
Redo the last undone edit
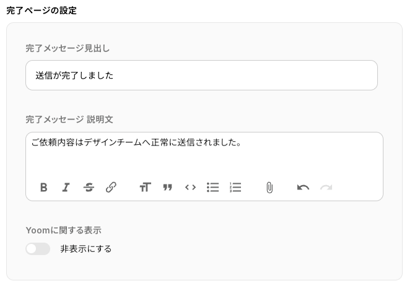[326, 187]
